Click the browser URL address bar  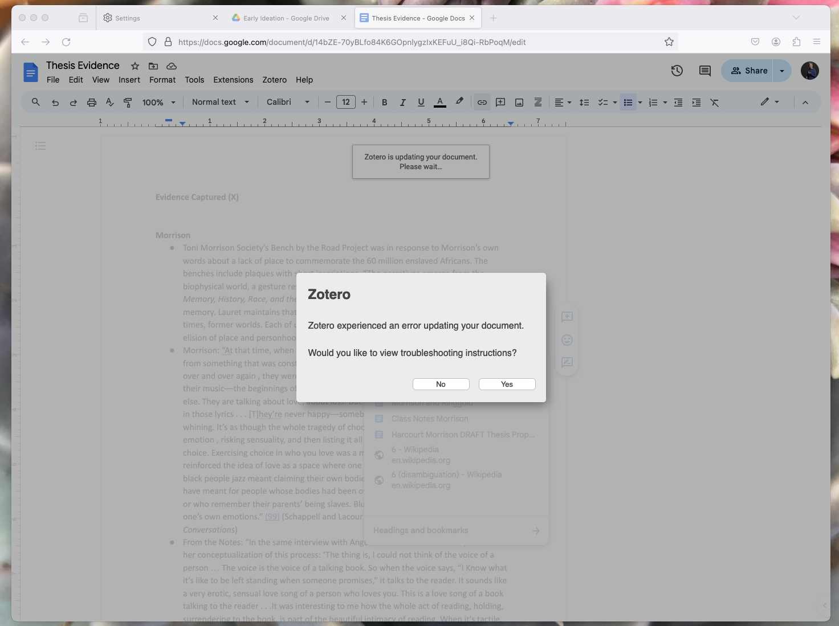click(x=412, y=42)
